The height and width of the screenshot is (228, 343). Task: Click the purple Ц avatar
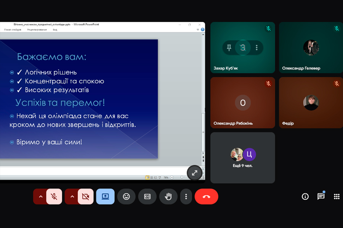pos(249,155)
